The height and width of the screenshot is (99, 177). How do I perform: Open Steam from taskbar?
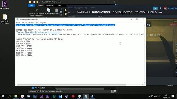click(x=92, y=96)
